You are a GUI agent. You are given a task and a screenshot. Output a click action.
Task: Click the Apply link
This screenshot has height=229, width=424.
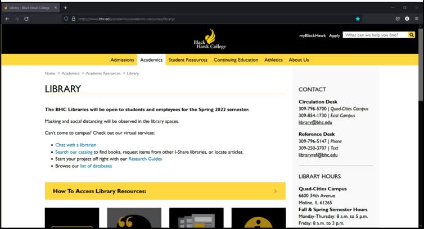(334, 36)
